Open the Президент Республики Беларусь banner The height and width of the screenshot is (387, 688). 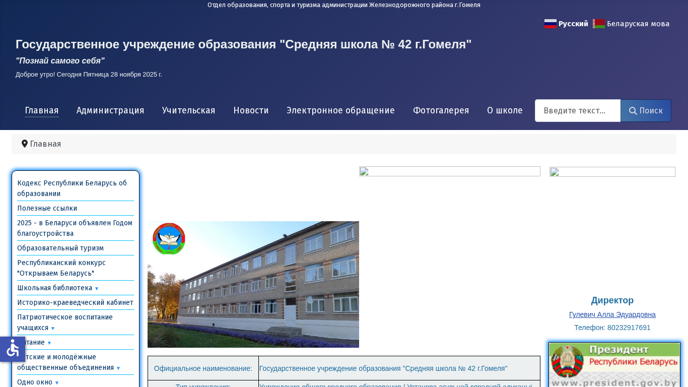[614, 365]
